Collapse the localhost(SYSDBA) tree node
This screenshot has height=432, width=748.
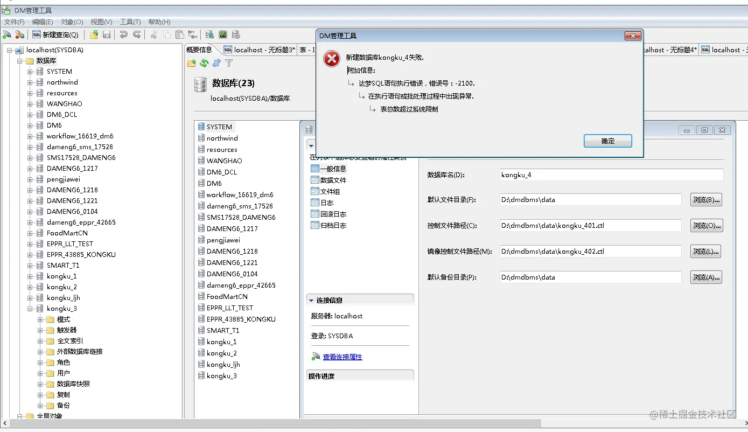pos(9,50)
